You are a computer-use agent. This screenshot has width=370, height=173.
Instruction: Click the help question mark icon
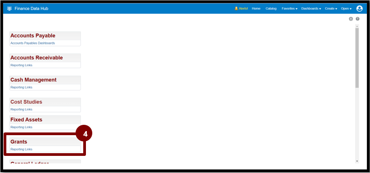tap(357, 19)
